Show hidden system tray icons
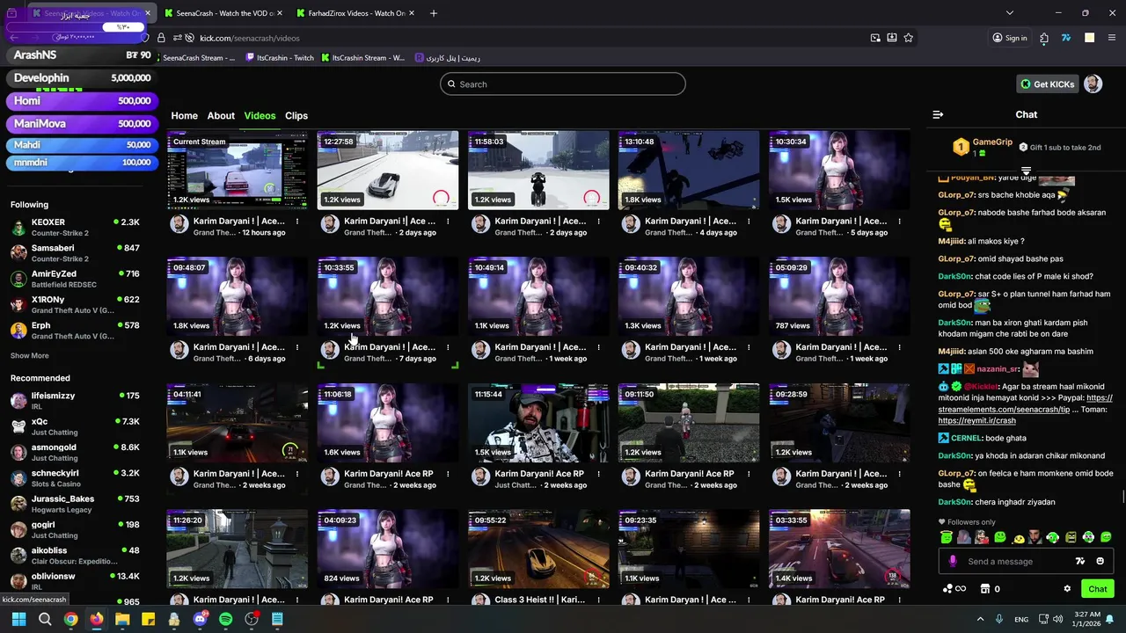The image size is (1126, 633). coord(980,619)
